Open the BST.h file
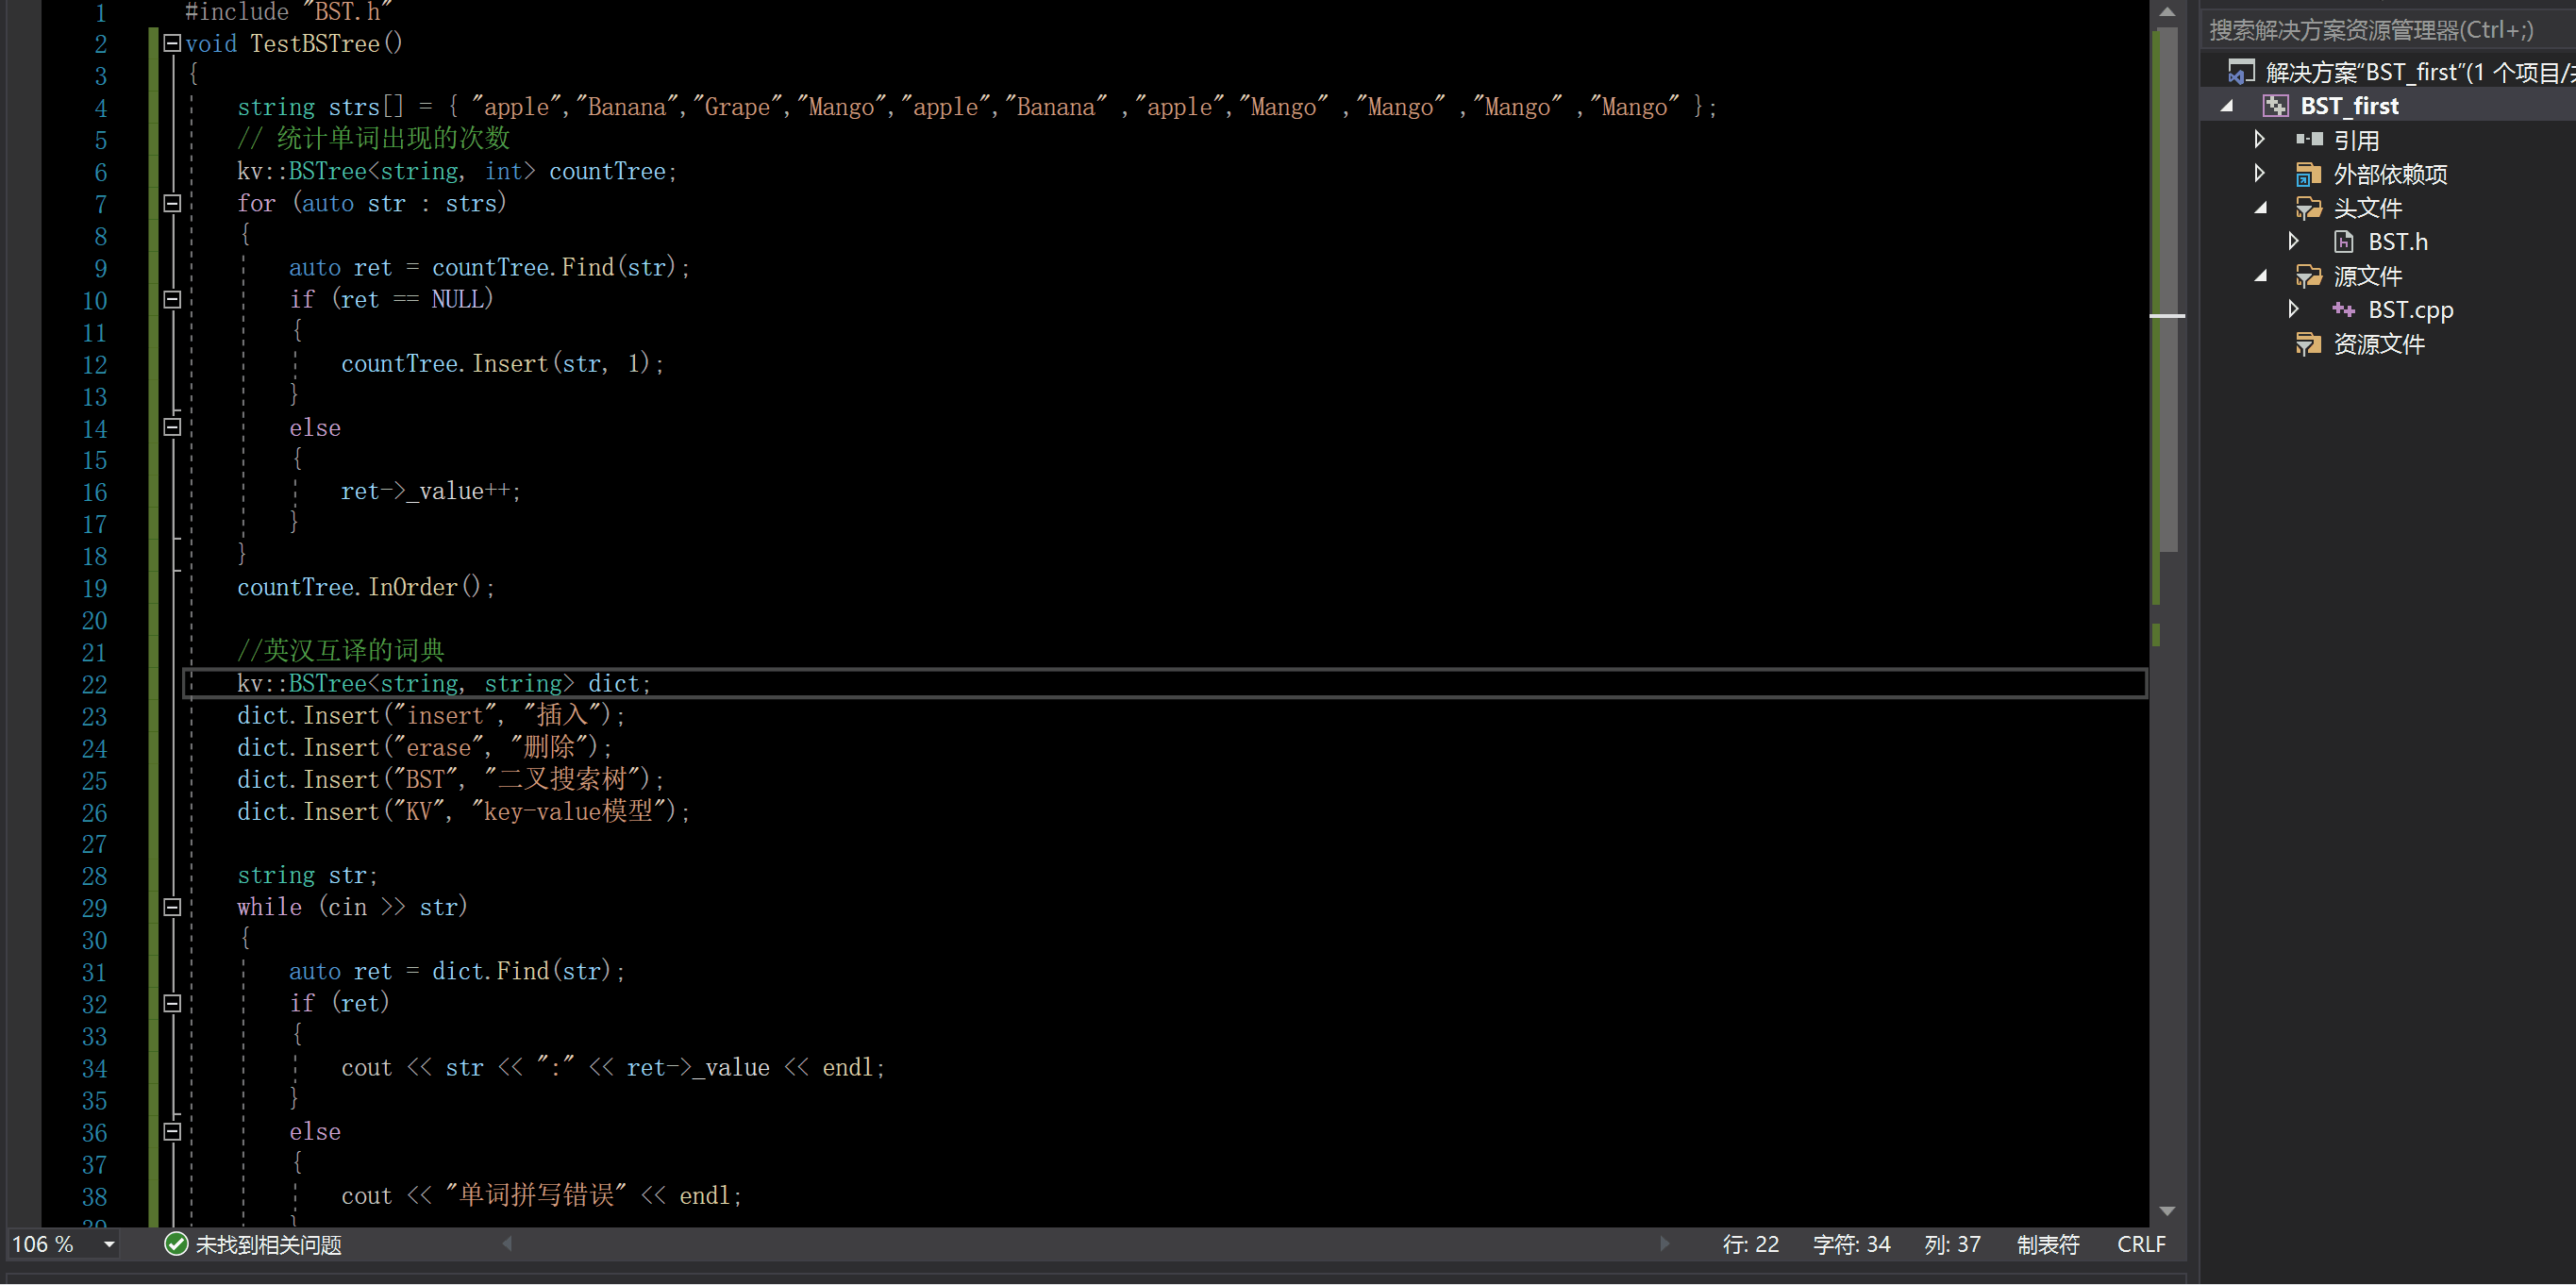The image size is (2576, 1285). click(x=2397, y=242)
